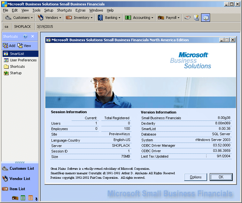Click the Vendor List label

tap(20, 179)
